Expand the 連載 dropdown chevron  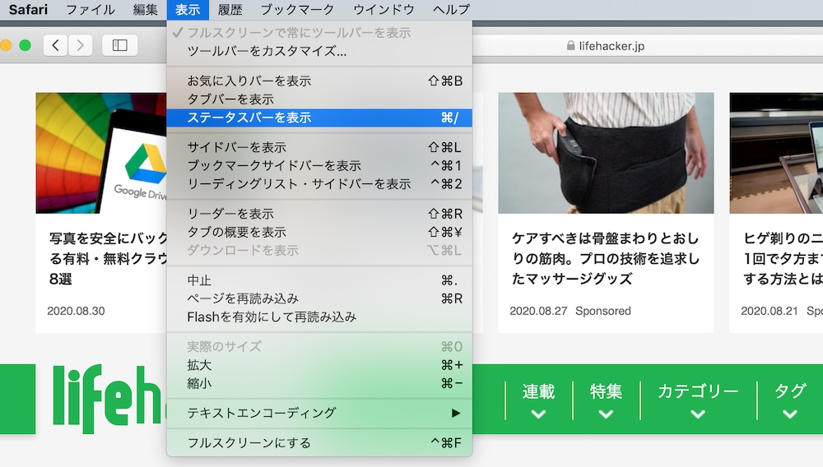coord(538,414)
